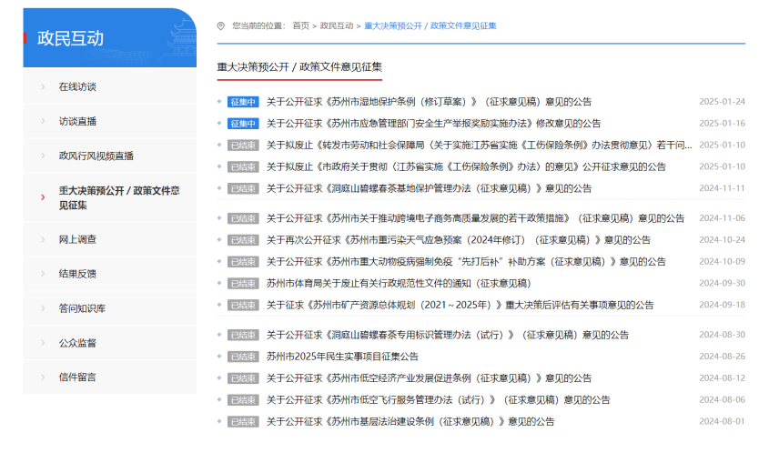Click 政民互动 breadcrumb link
This screenshot has height=463, width=769.
point(337,26)
